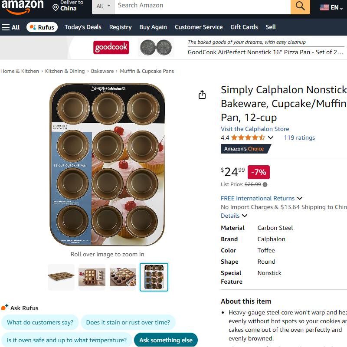This screenshot has width=347, height=347.
Task: Click the goodcook brand logo ad
Action: 111,47
